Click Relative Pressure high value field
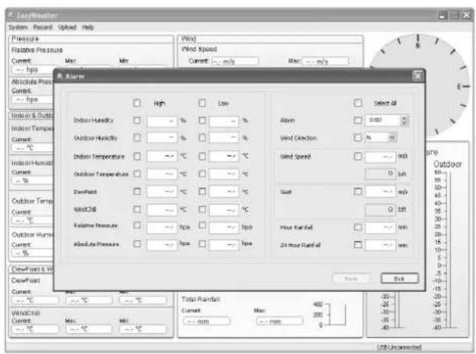 coord(162,228)
